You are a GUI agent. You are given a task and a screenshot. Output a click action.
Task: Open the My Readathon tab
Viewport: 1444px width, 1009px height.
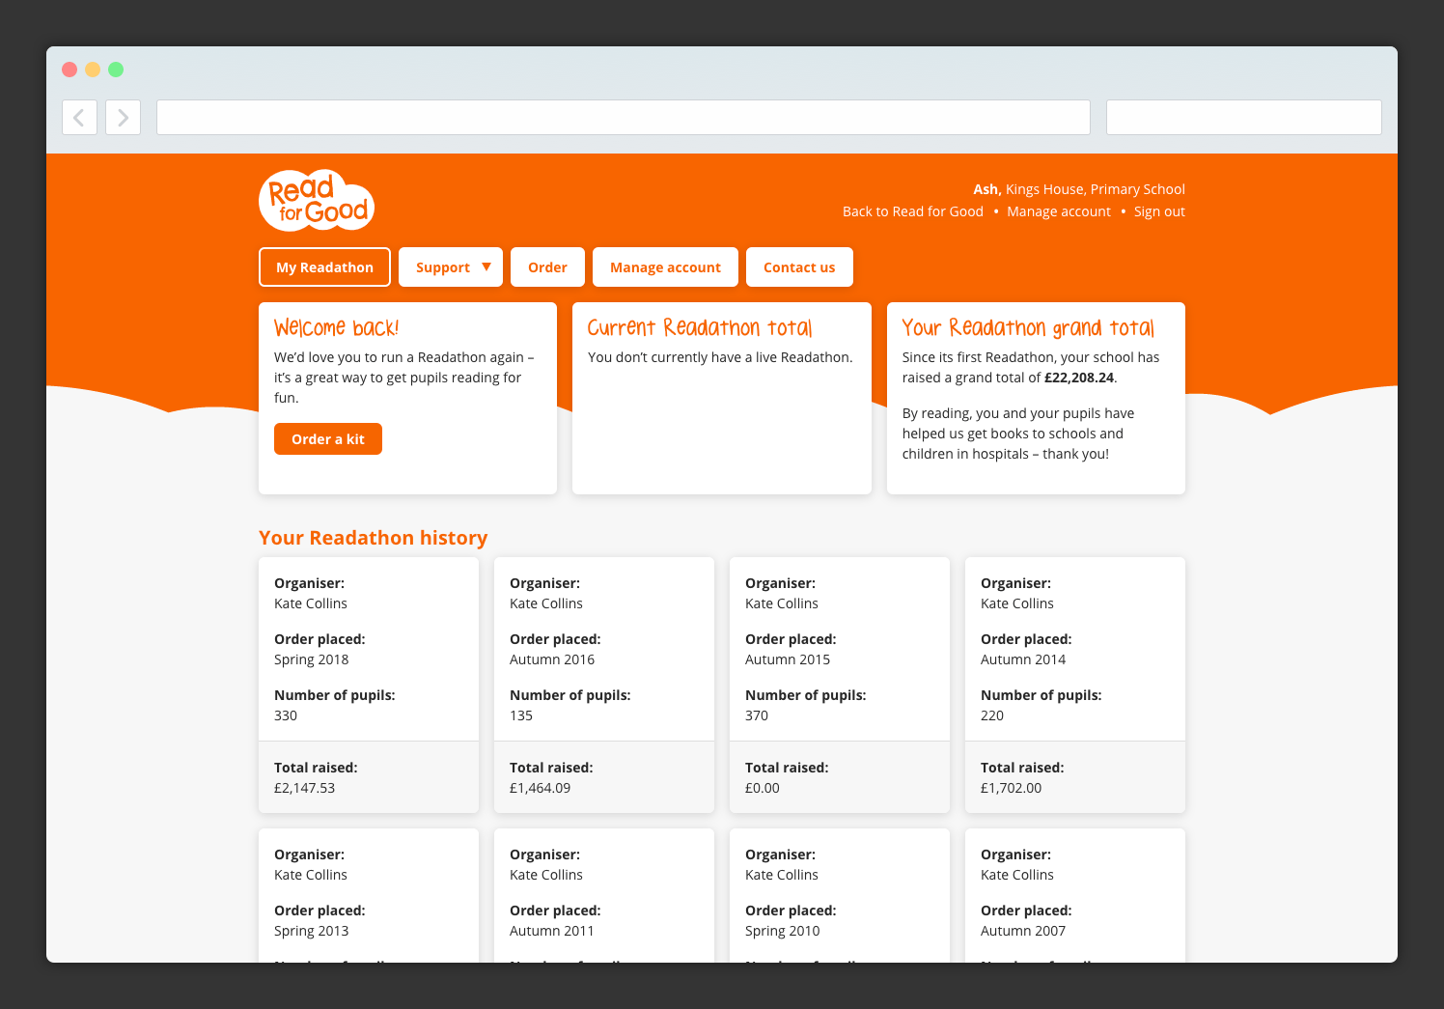(324, 267)
